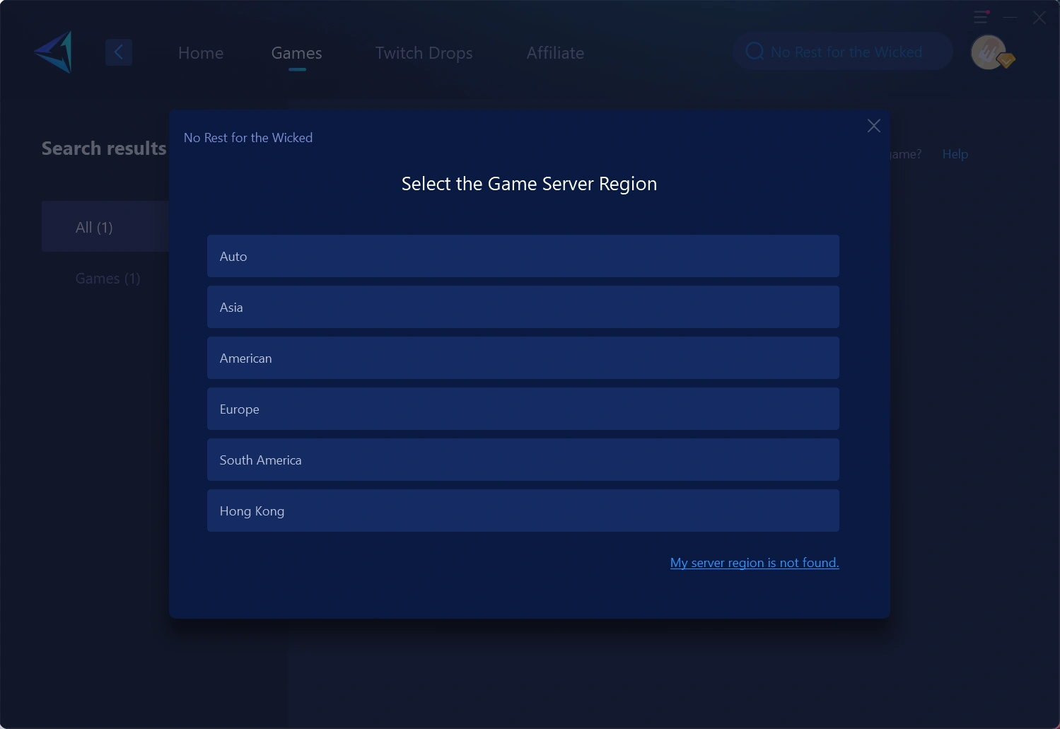Viewport: 1060px width, 729px height.
Task: Switch to the Twitch Drops tab
Action: pyautogui.click(x=423, y=52)
